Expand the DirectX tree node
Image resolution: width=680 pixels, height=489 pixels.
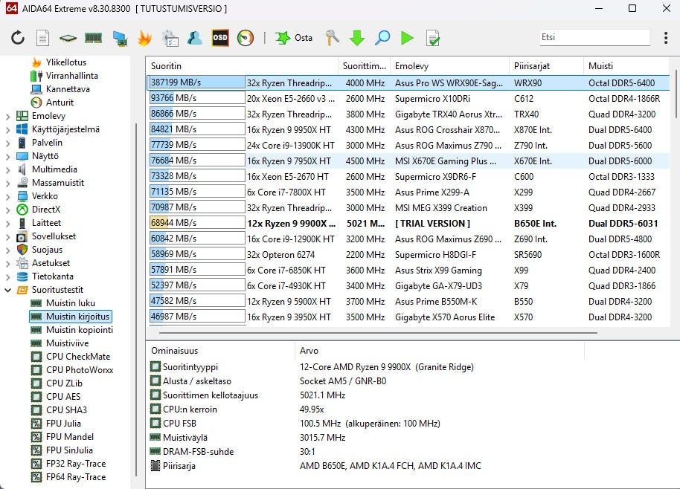7,210
